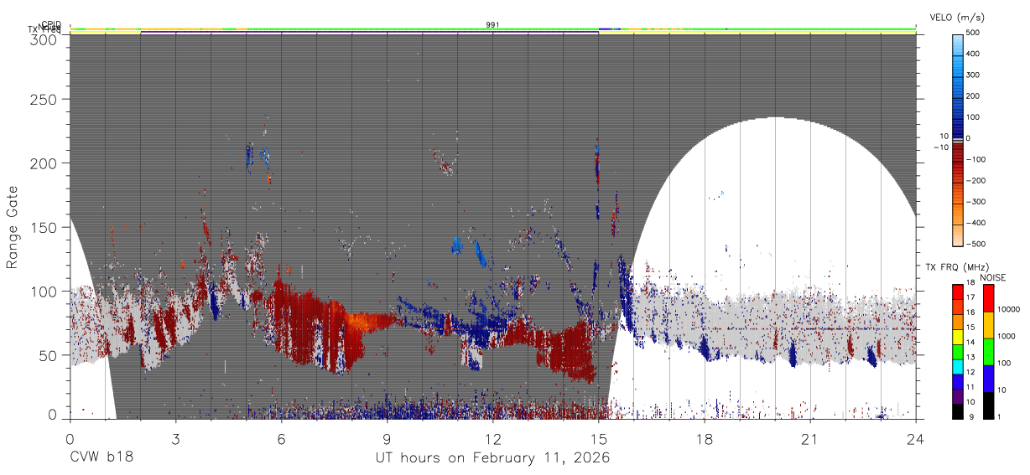Click the '10000' label on the NOISE legend
1030x475 pixels.
click(x=1009, y=309)
